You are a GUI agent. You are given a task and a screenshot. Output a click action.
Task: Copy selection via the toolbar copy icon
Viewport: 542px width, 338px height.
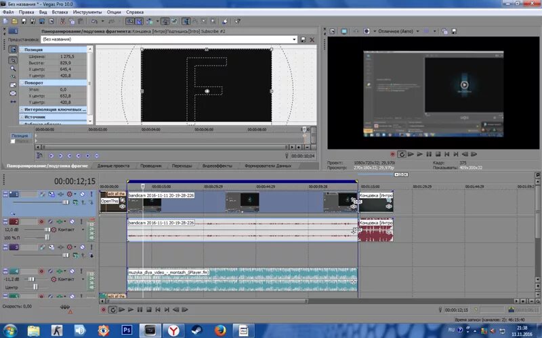(x=72, y=22)
